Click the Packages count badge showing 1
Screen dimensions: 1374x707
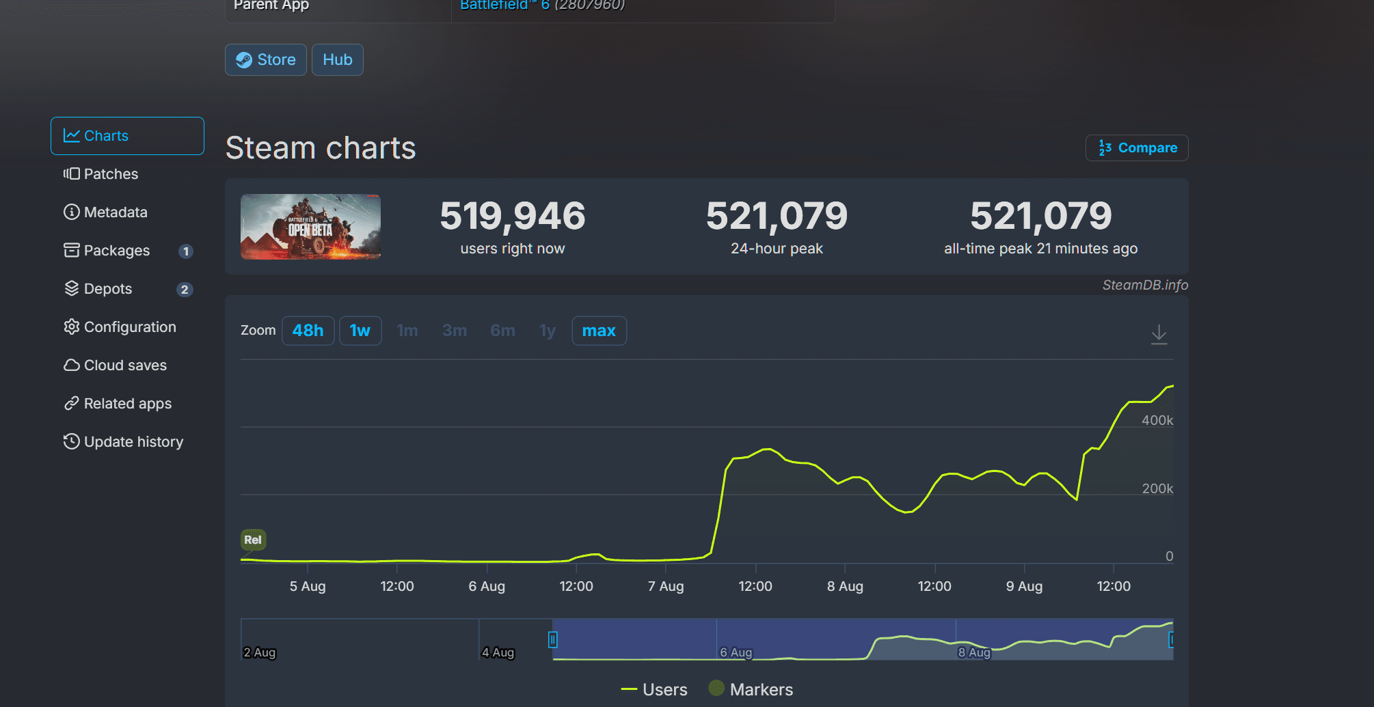tap(185, 251)
